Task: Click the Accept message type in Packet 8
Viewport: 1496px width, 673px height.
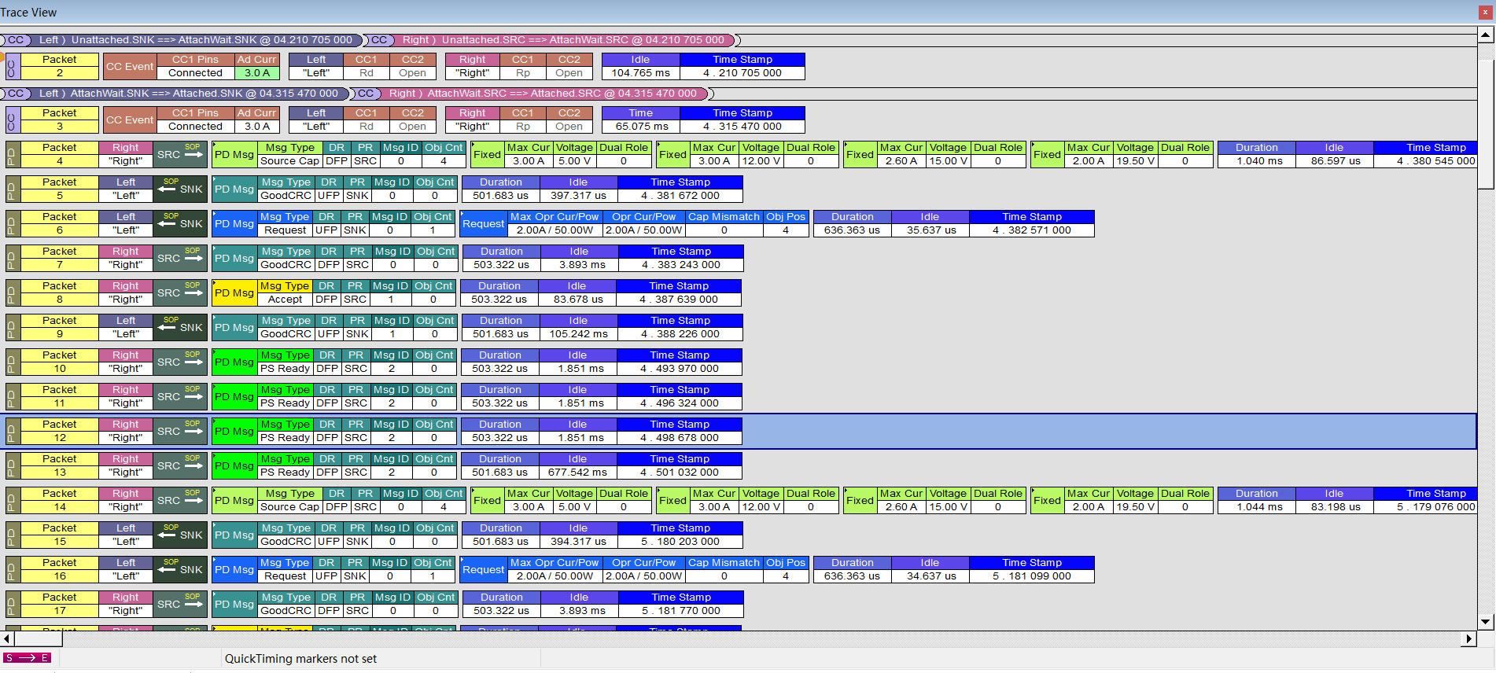Action: (x=285, y=300)
